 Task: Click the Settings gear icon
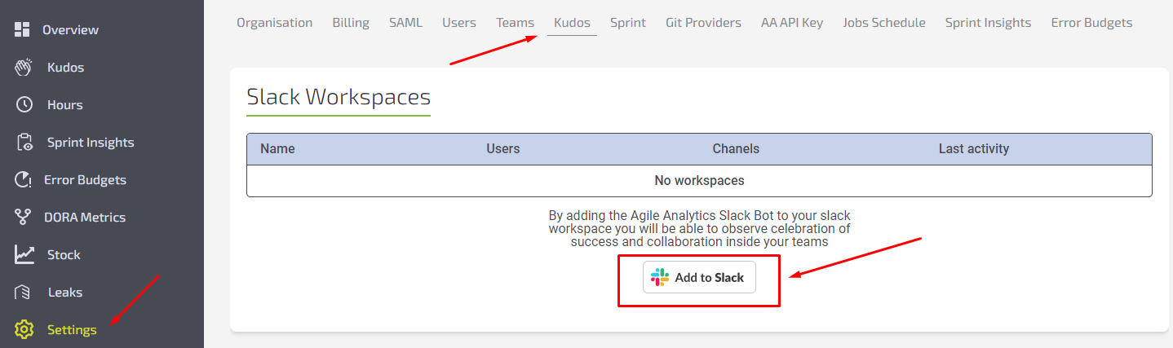(24, 330)
